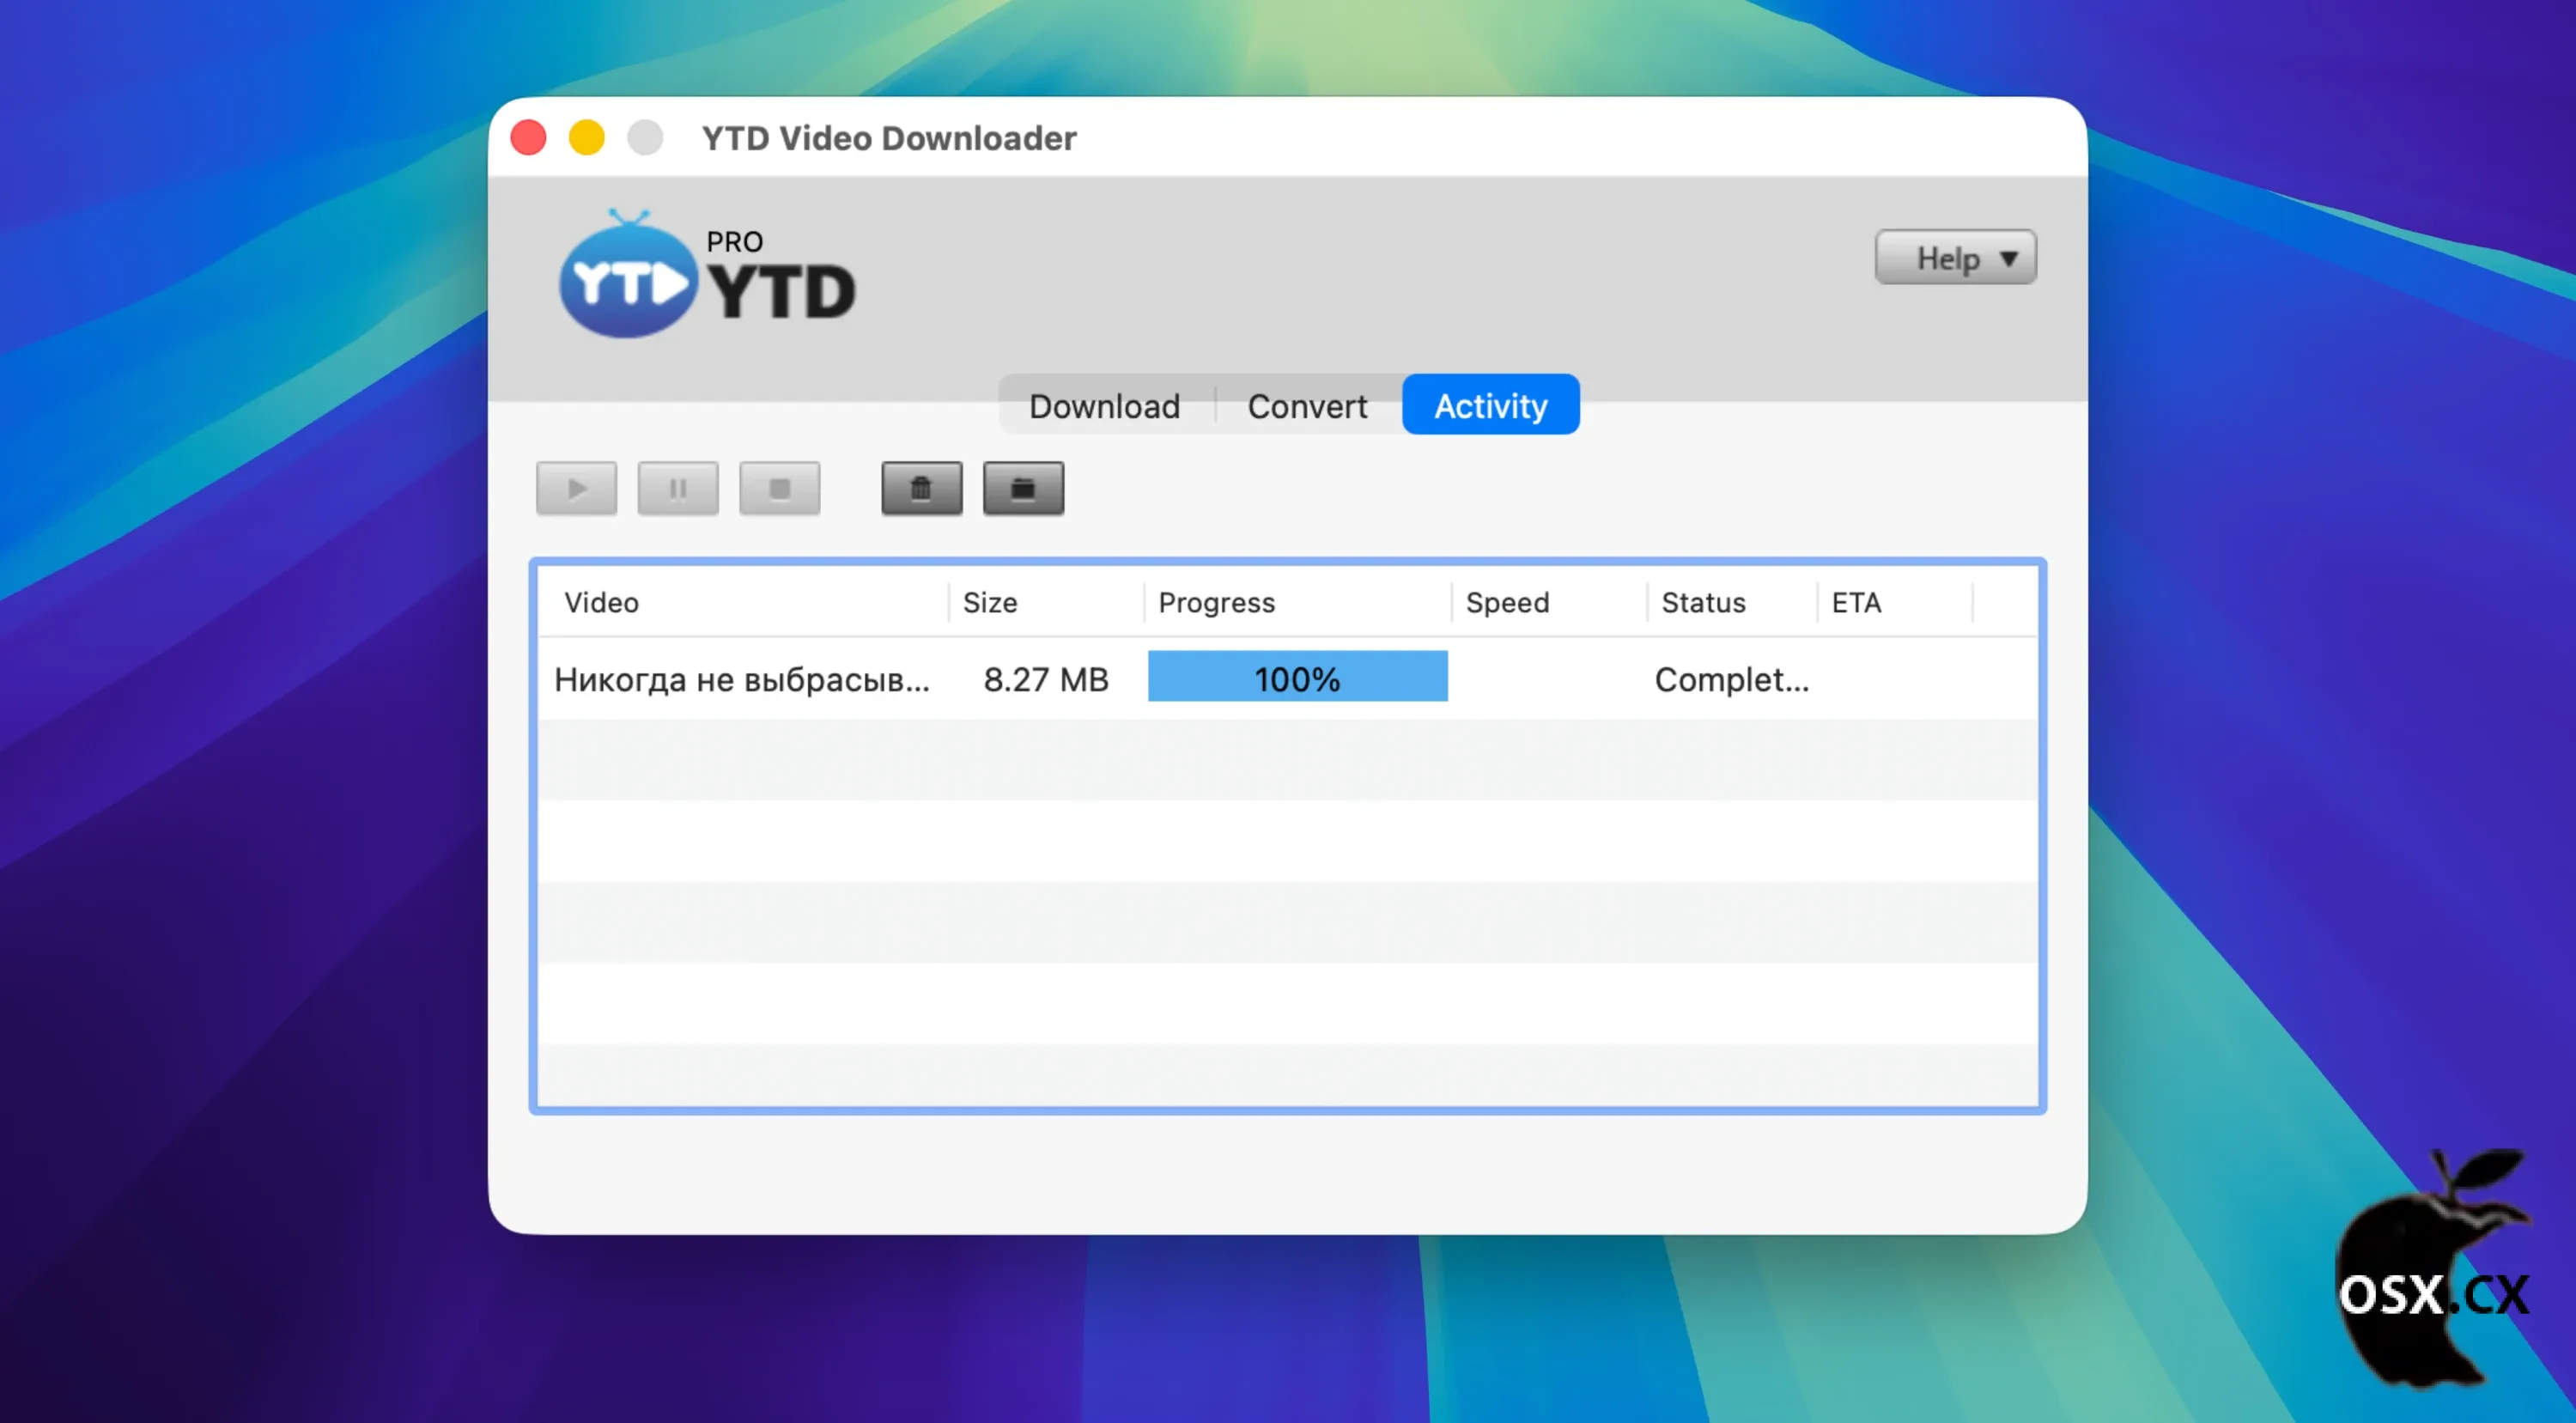Sort by the Video column header
Viewport: 2576px width, 1423px height.
[x=601, y=602]
